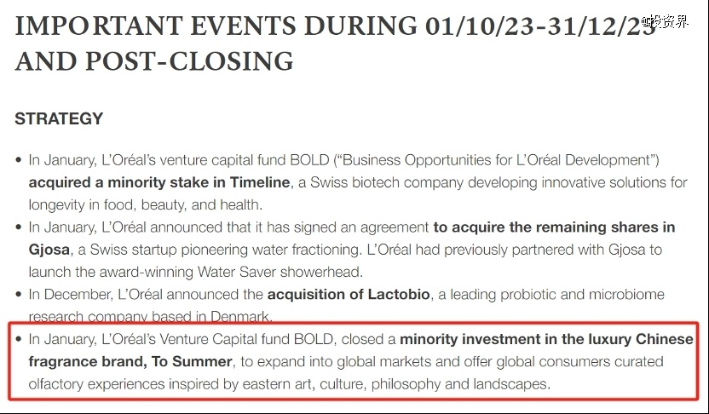Click the bullet point before the Gjosa item
The height and width of the screenshot is (414, 709).
[x=20, y=228]
